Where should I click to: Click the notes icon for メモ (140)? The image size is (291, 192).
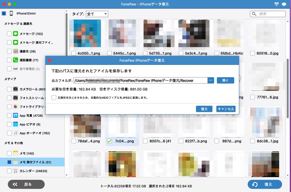pyautogui.click(x=15, y=153)
